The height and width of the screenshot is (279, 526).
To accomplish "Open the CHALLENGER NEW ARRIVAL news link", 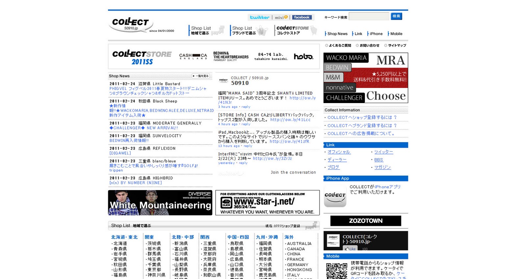I will pyautogui.click(x=144, y=128).
